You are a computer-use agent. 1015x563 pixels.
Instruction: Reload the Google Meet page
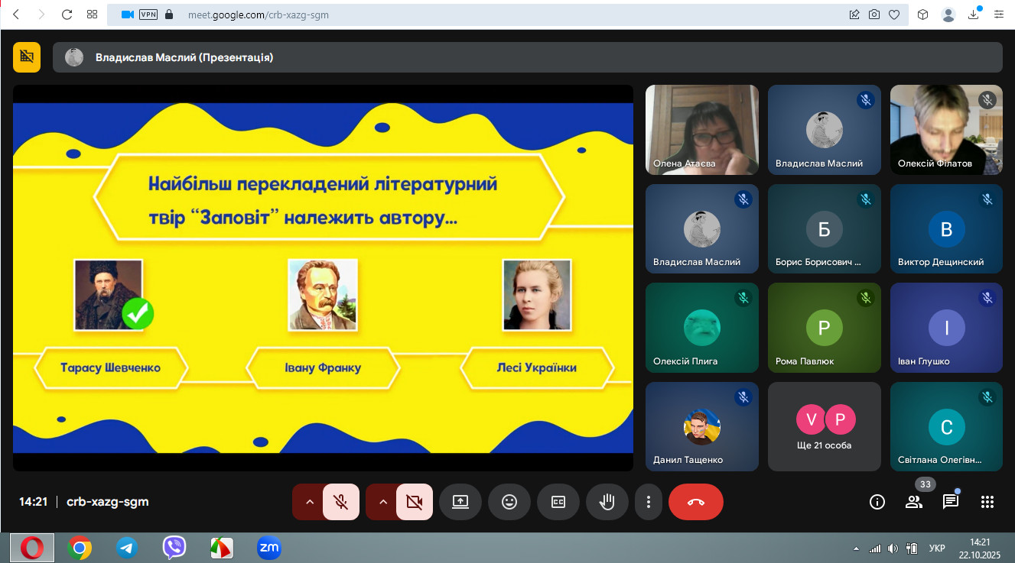coord(67,15)
